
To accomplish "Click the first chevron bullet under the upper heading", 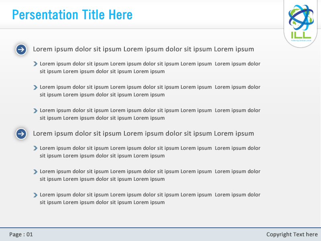I will coord(35,64).
